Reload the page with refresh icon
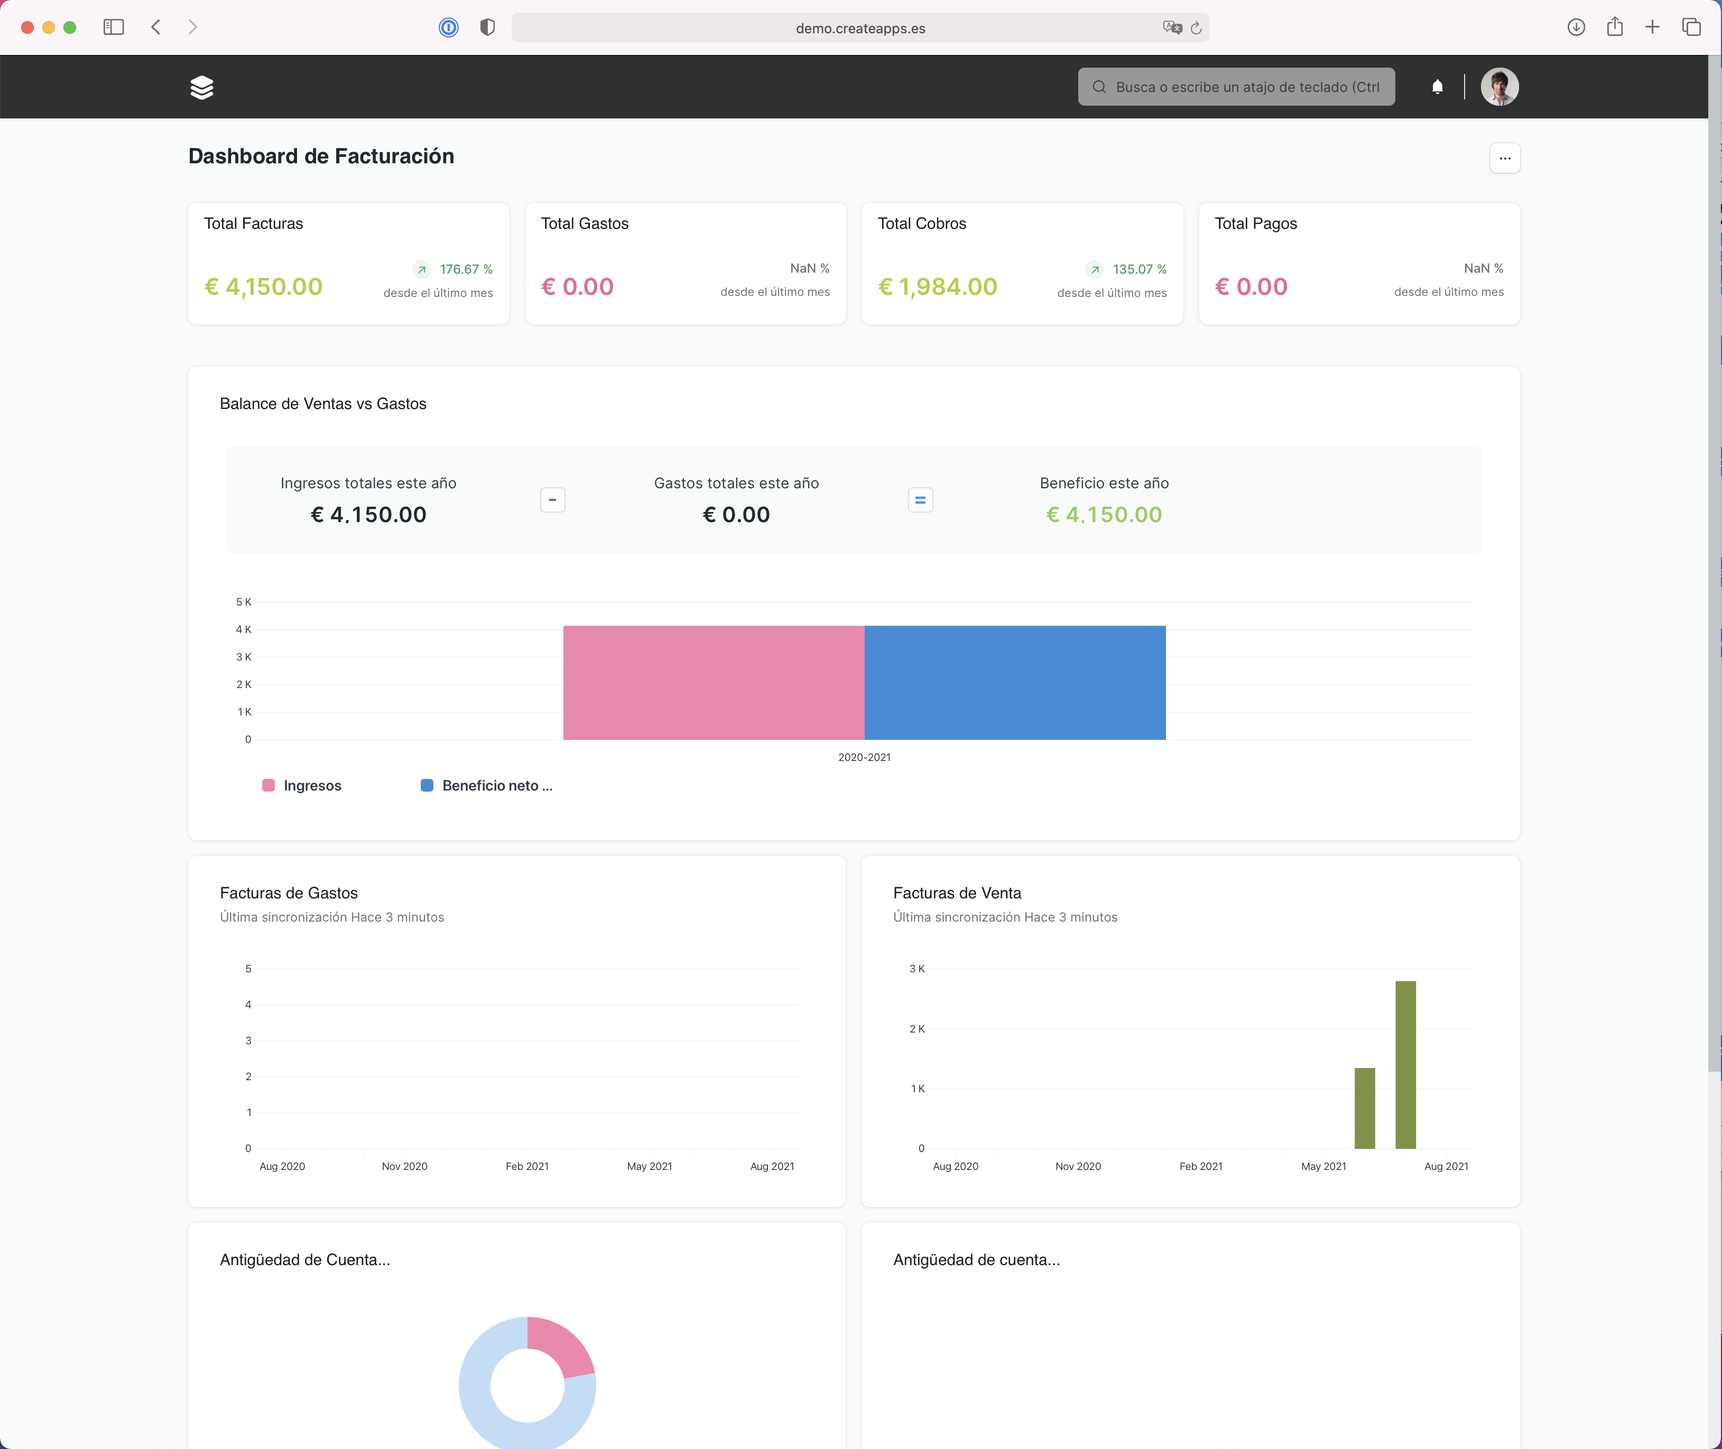The width and height of the screenshot is (1722, 1449). click(1196, 28)
